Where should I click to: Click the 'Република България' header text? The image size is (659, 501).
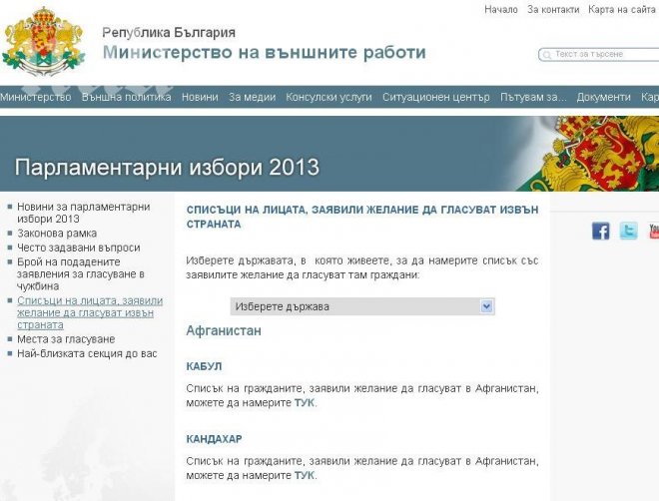point(169,32)
